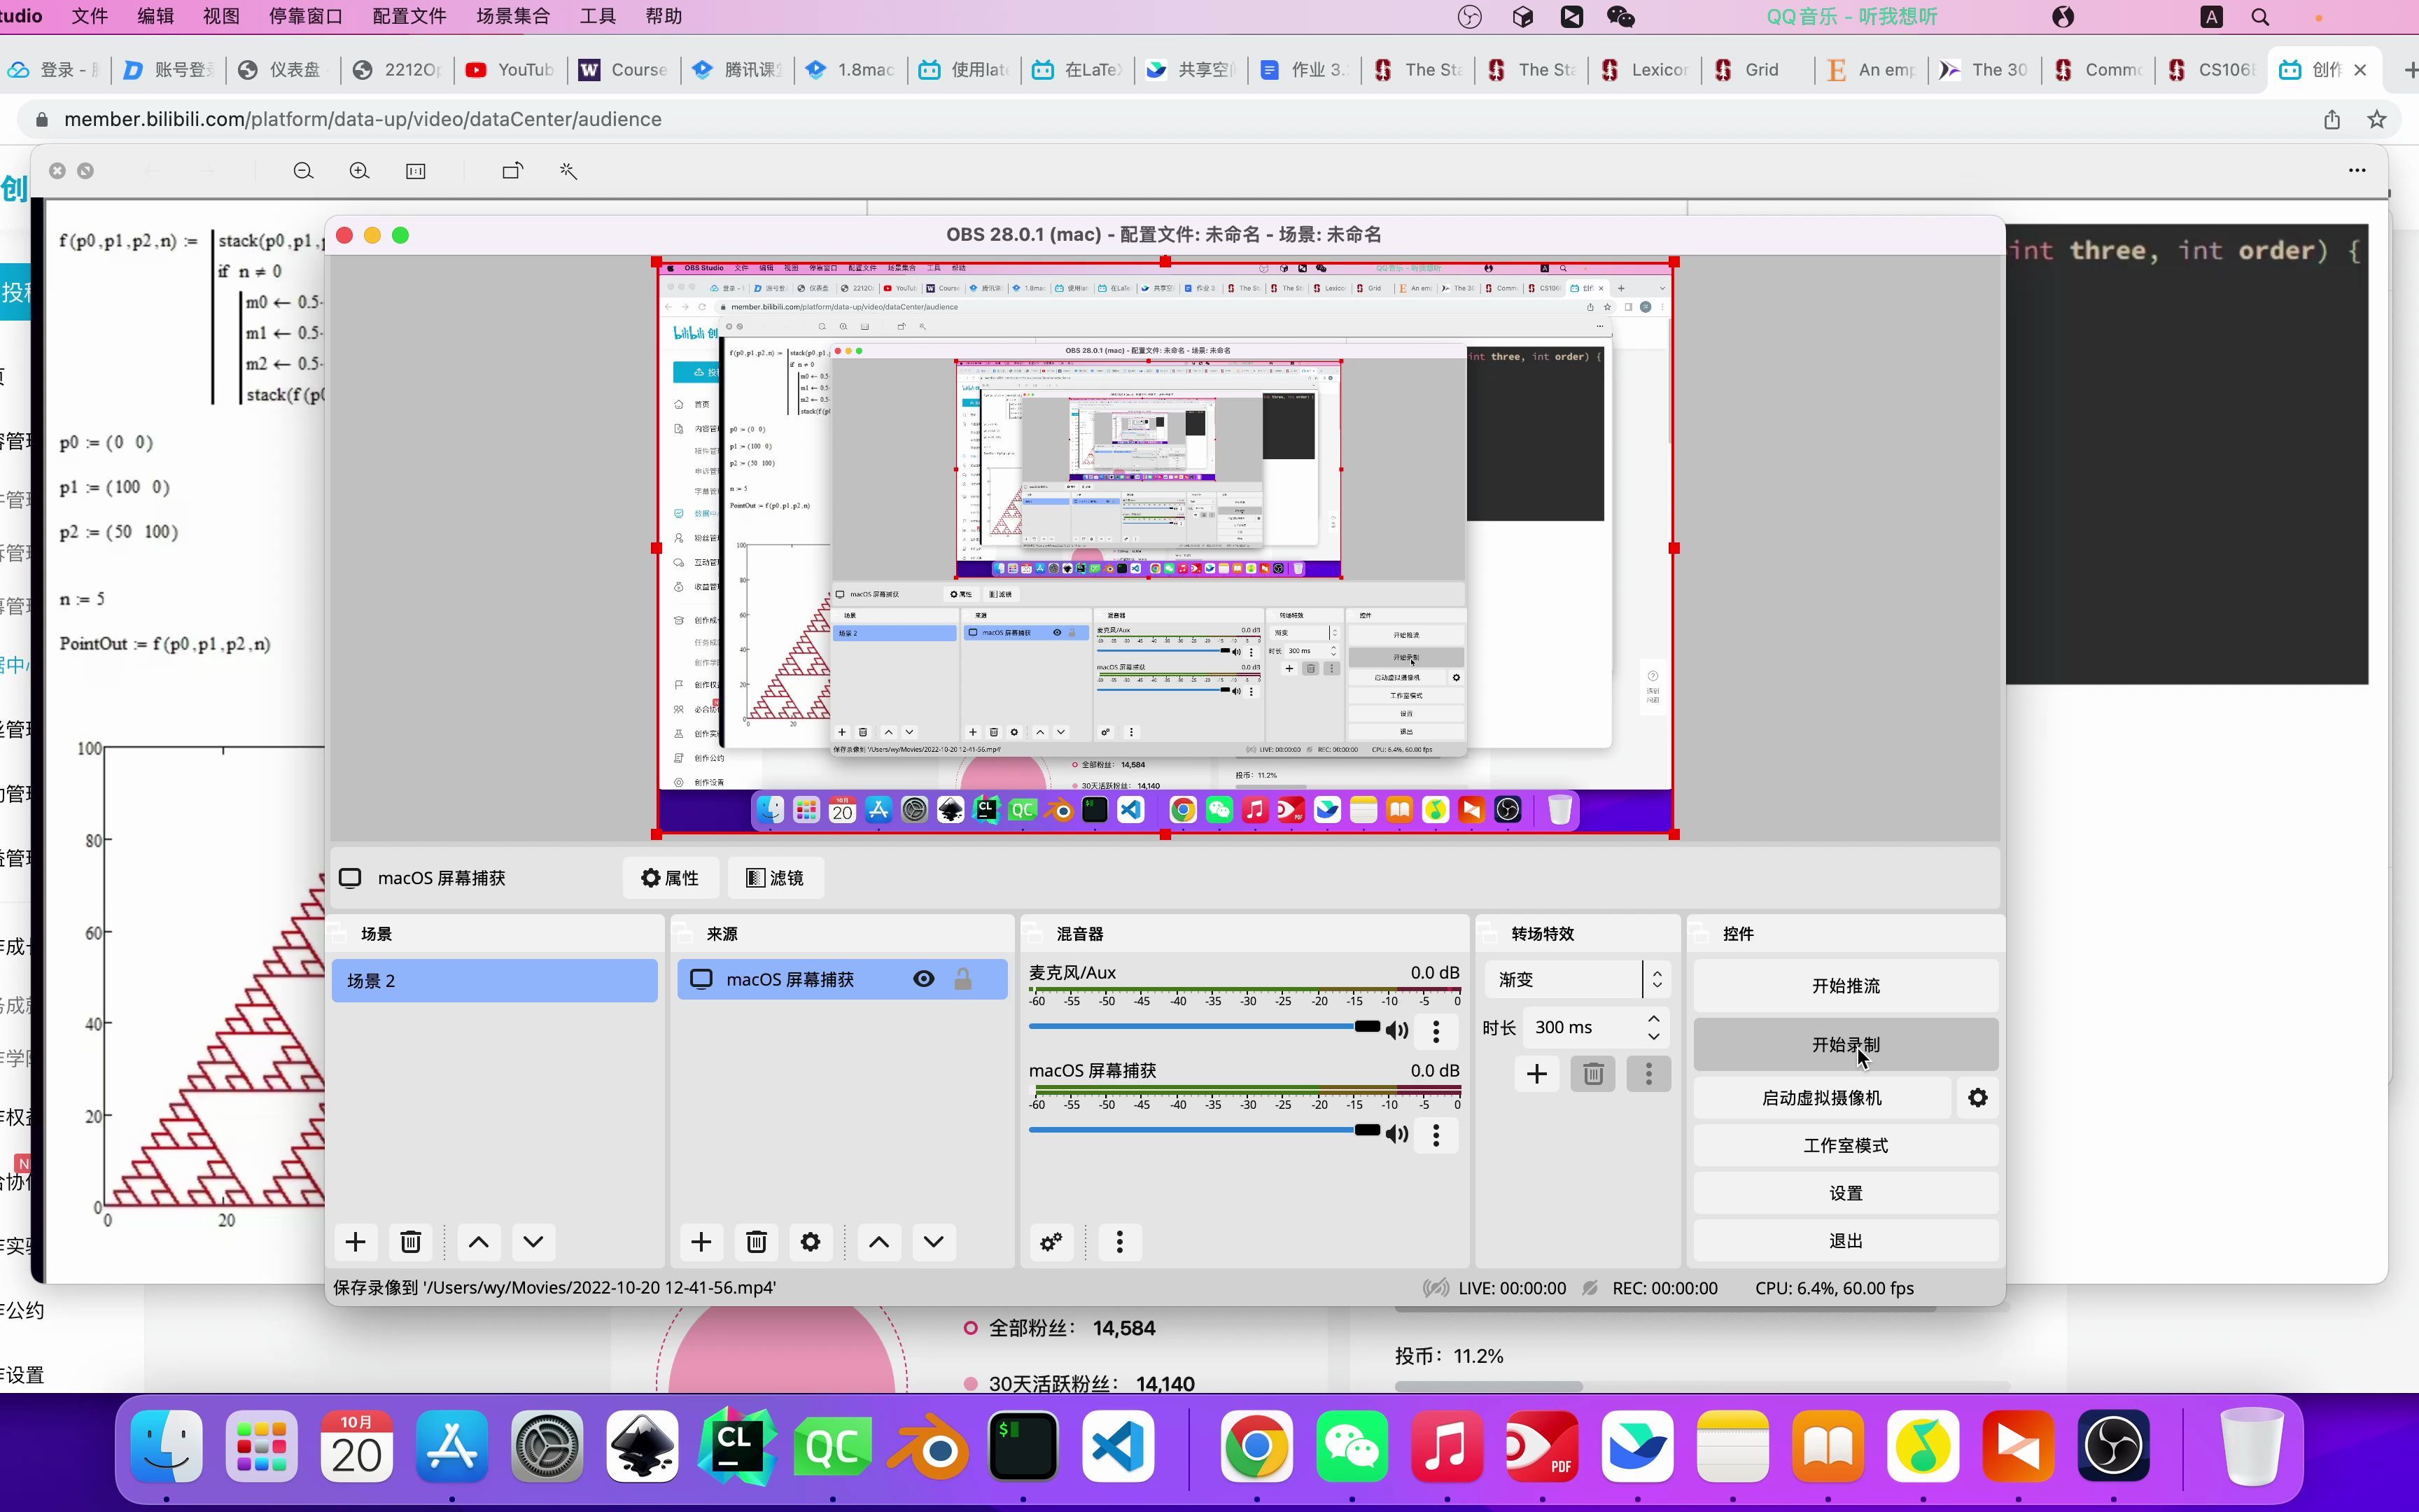2419x1512 pixels.
Task: Click the 开始推流 button to start streaming
Action: pyautogui.click(x=1844, y=986)
